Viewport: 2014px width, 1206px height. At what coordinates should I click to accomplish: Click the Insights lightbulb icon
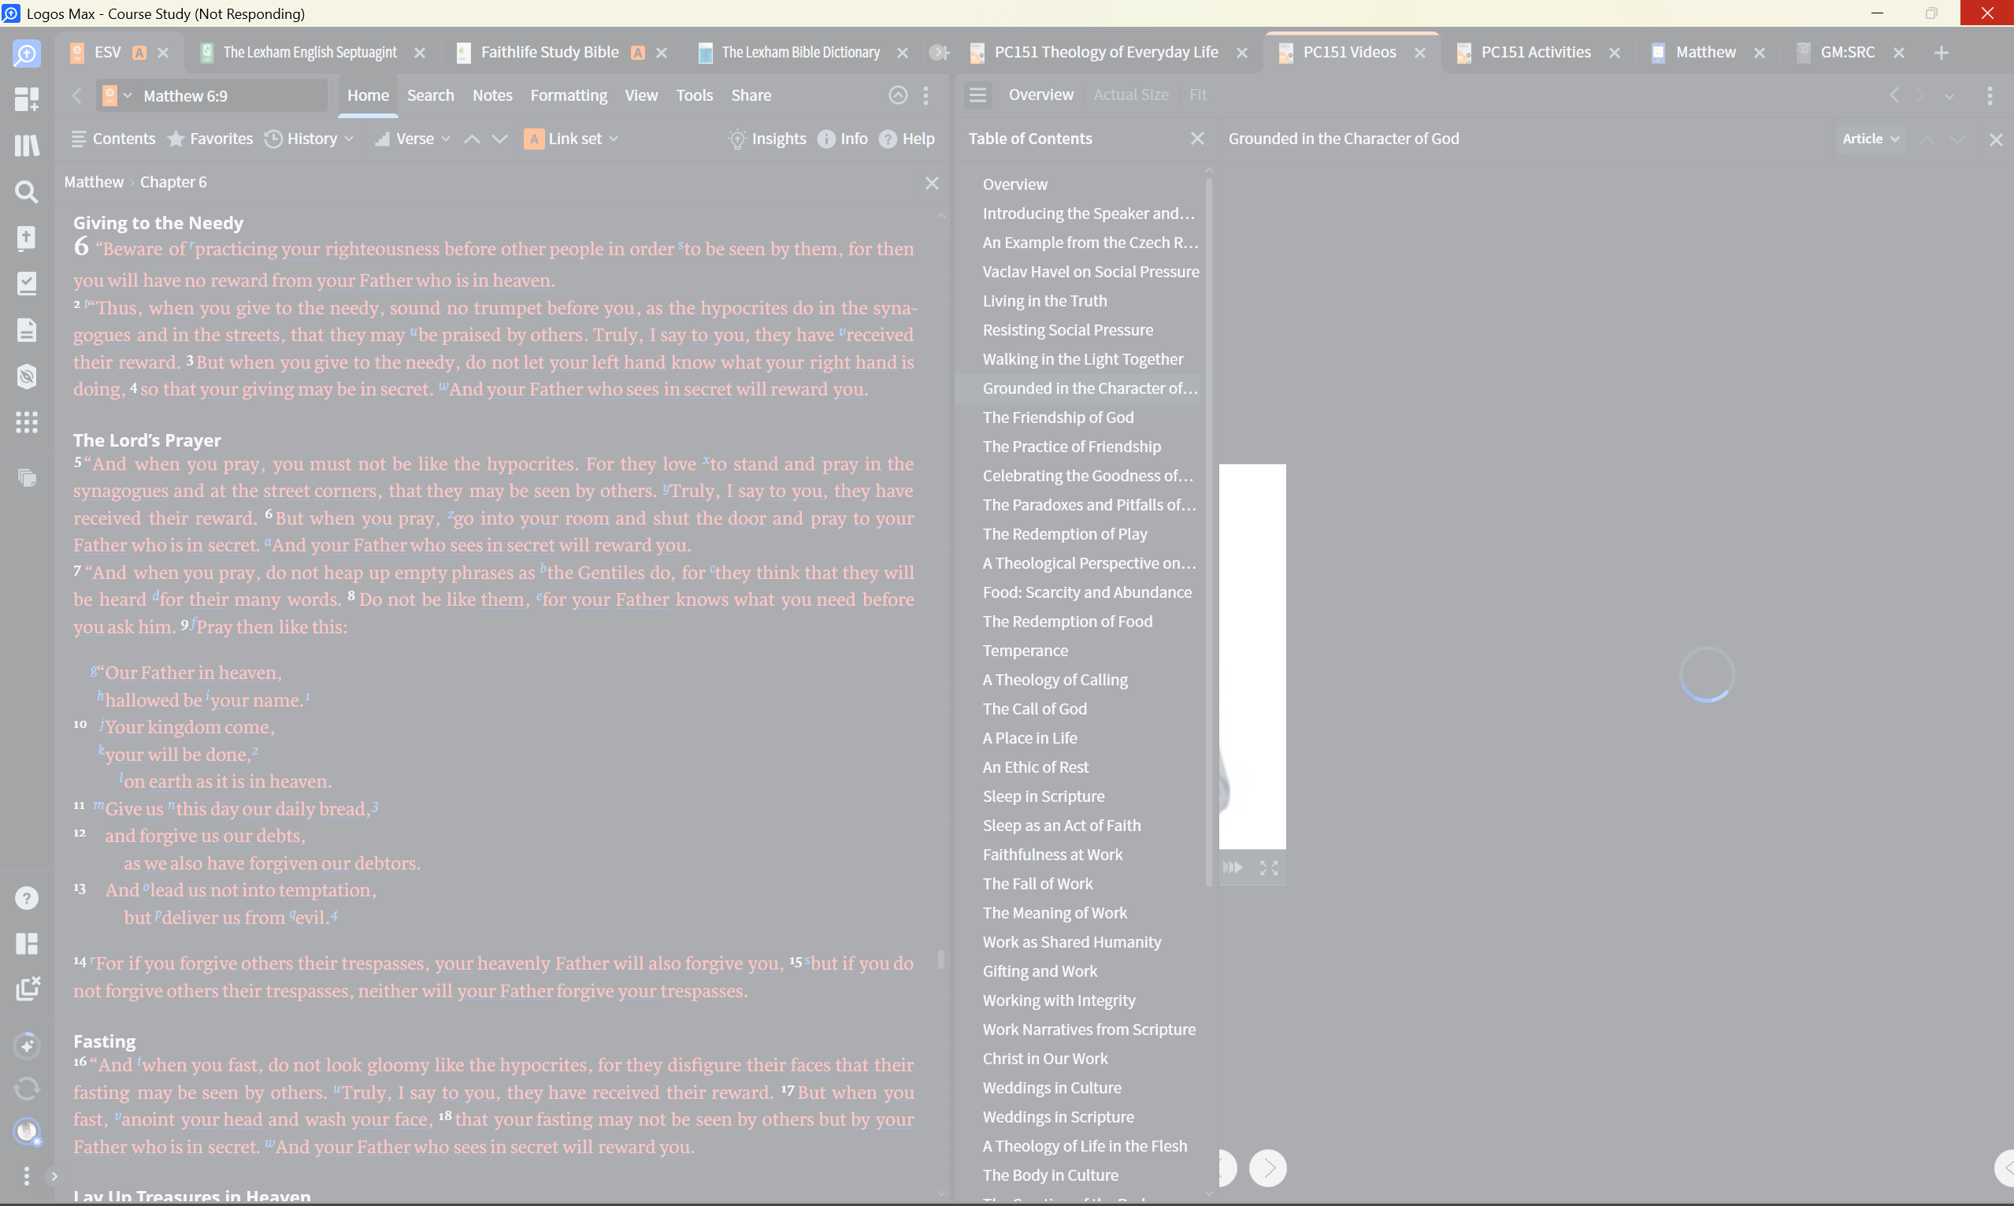[737, 139]
